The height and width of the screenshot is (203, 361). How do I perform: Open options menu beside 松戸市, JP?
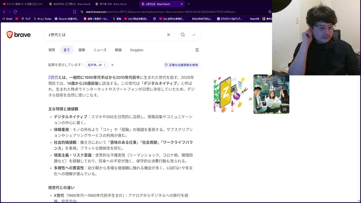(x=105, y=65)
